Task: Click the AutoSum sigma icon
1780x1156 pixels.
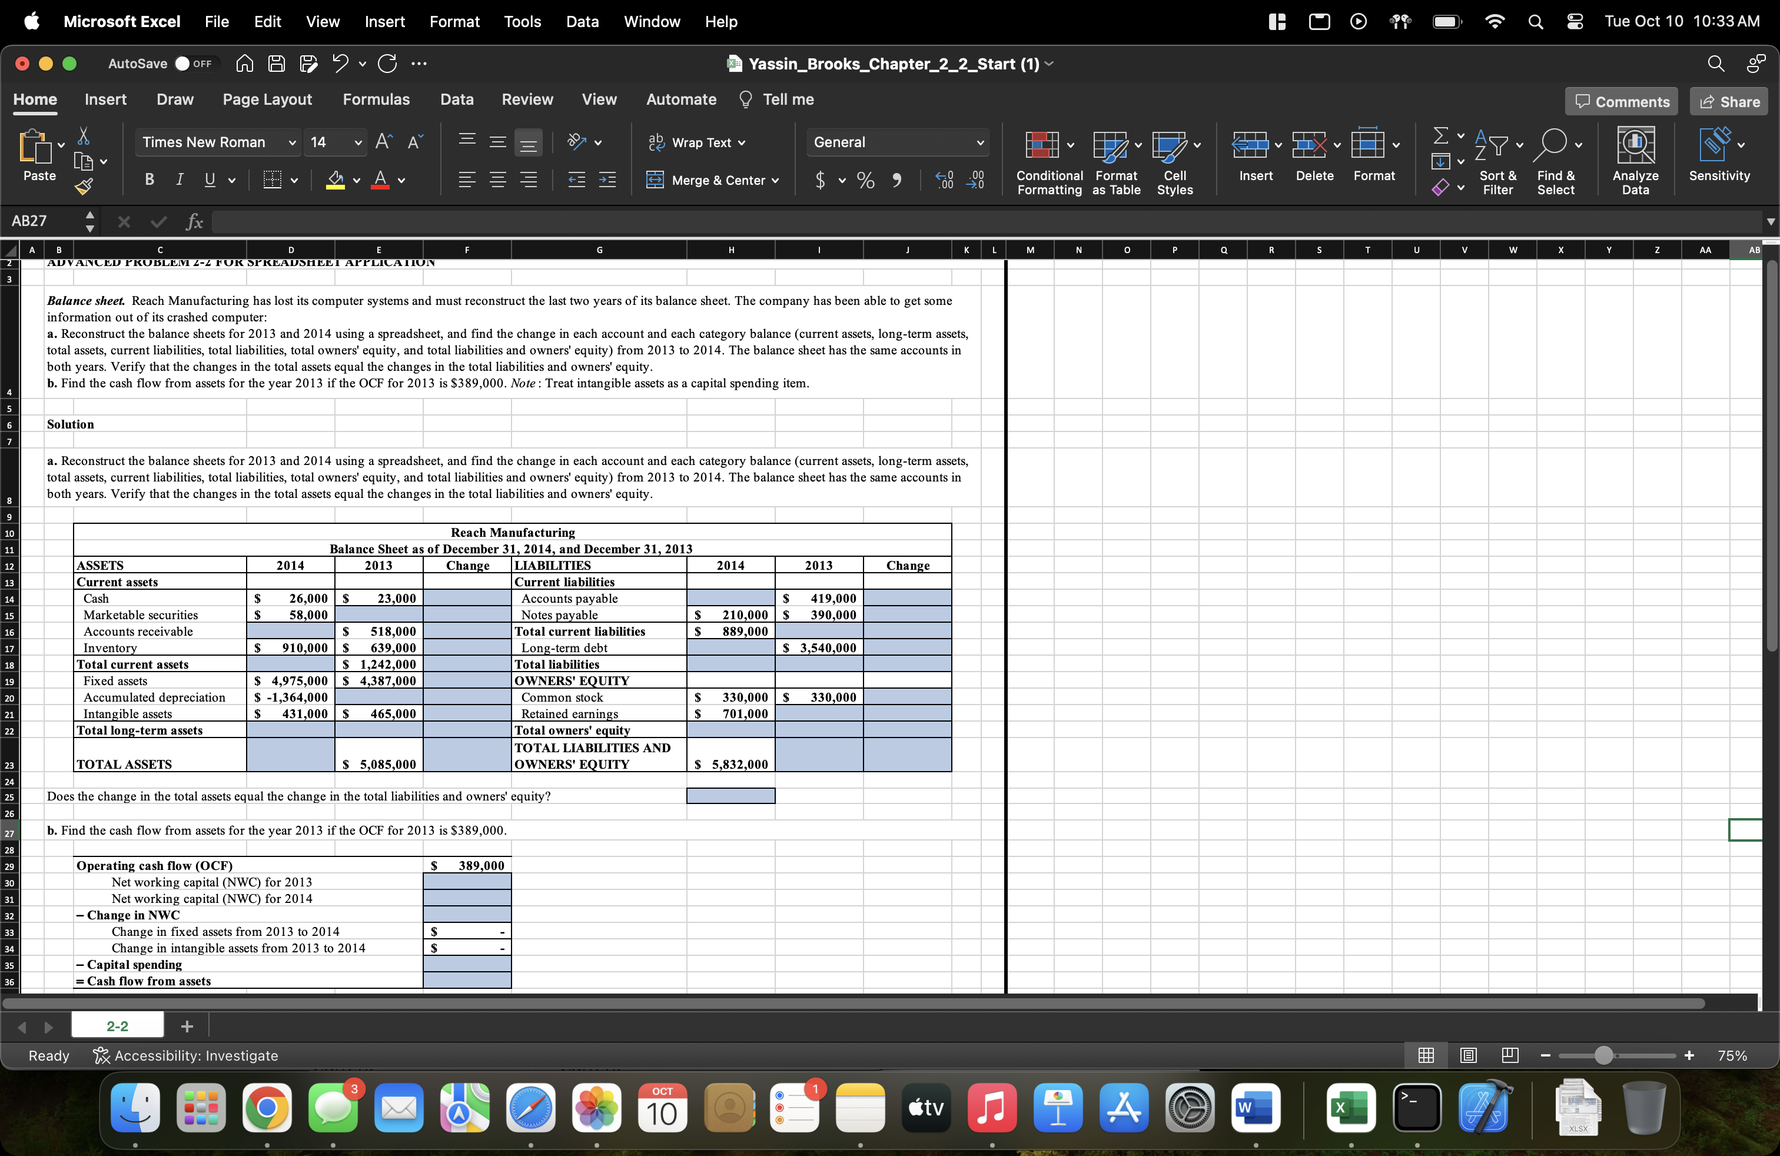Action: [1440, 135]
